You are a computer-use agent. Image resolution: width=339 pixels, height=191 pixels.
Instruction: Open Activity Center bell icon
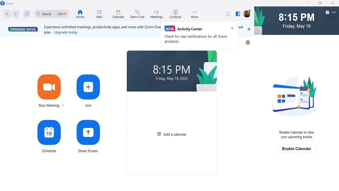point(228,14)
